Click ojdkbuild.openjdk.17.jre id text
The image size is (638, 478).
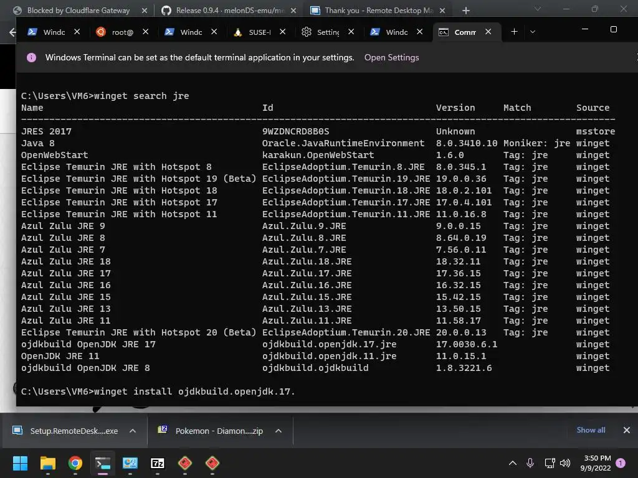(329, 344)
